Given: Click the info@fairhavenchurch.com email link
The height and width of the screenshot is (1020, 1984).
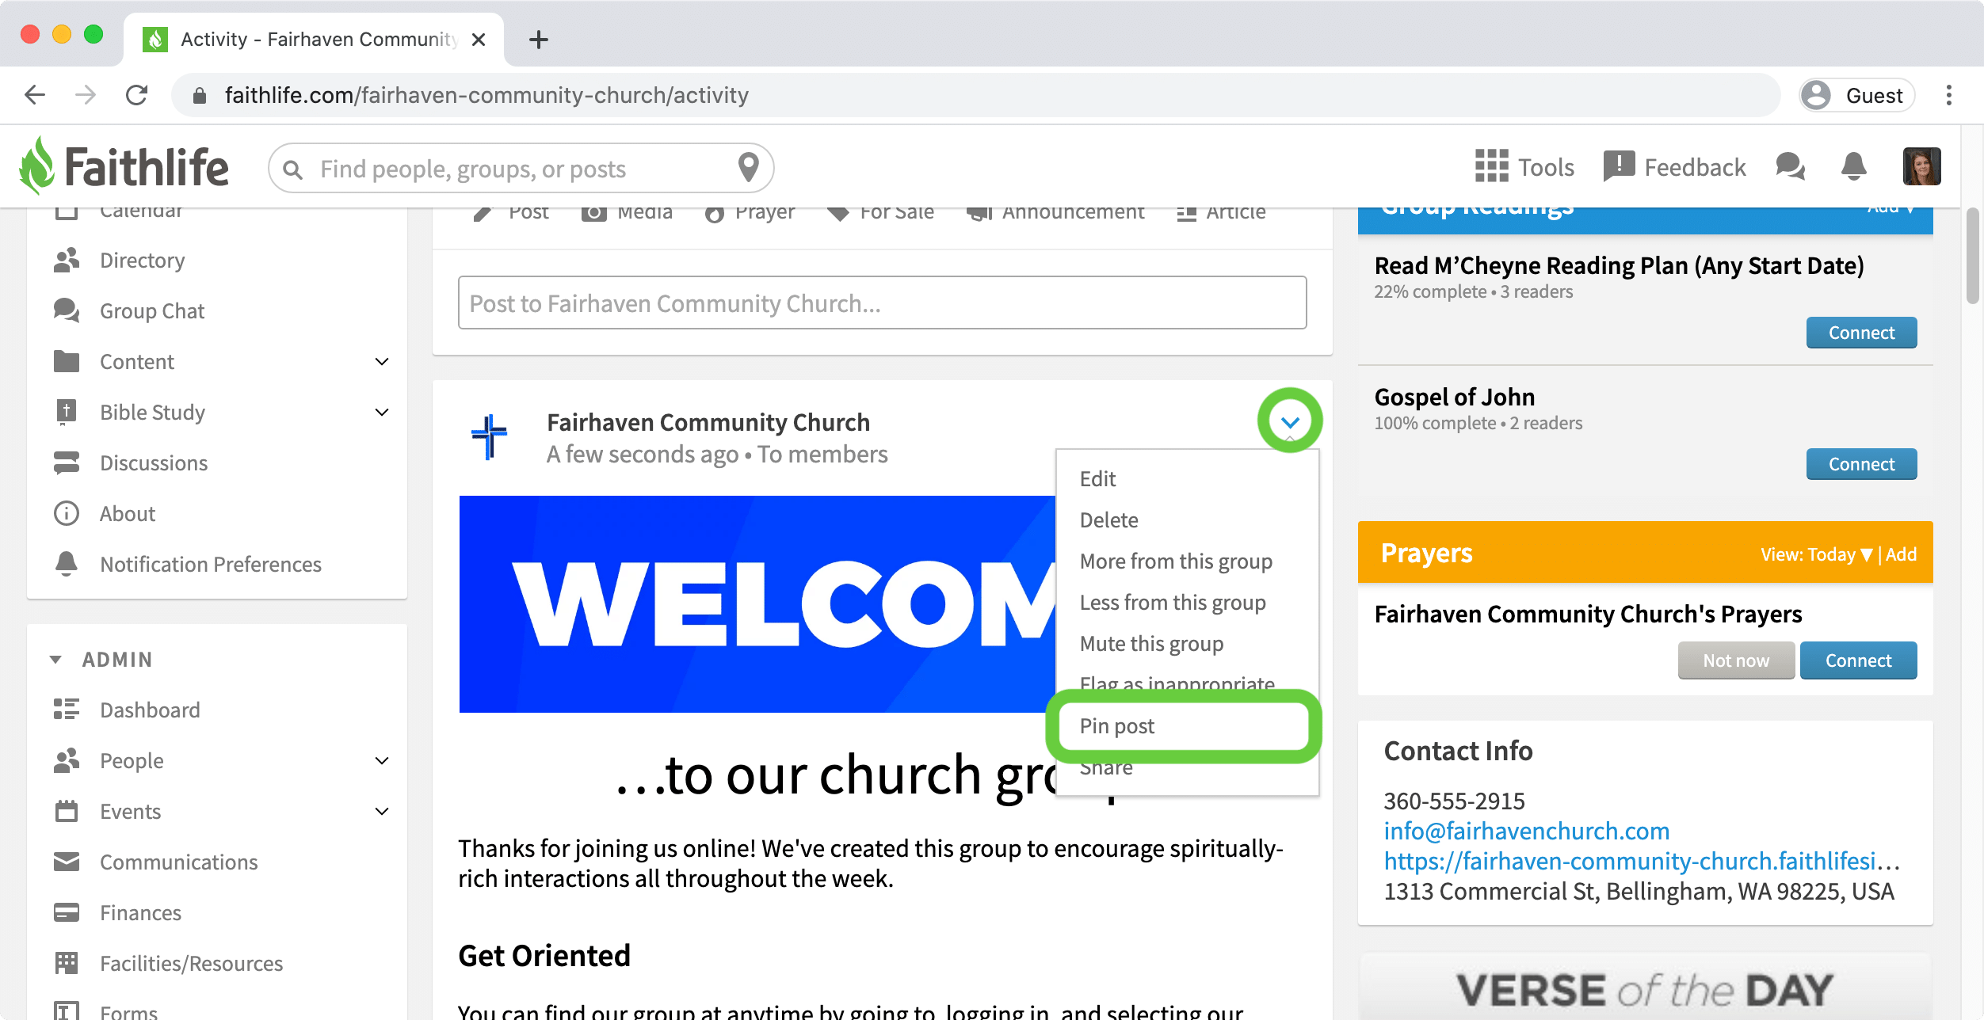Looking at the screenshot, I should click(x=1526, y=831).
